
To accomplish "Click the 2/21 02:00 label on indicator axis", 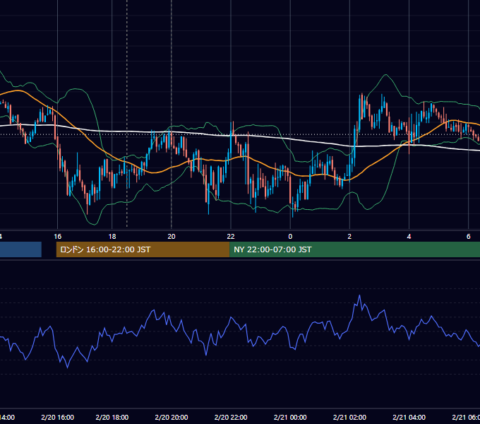I will 349,417.
